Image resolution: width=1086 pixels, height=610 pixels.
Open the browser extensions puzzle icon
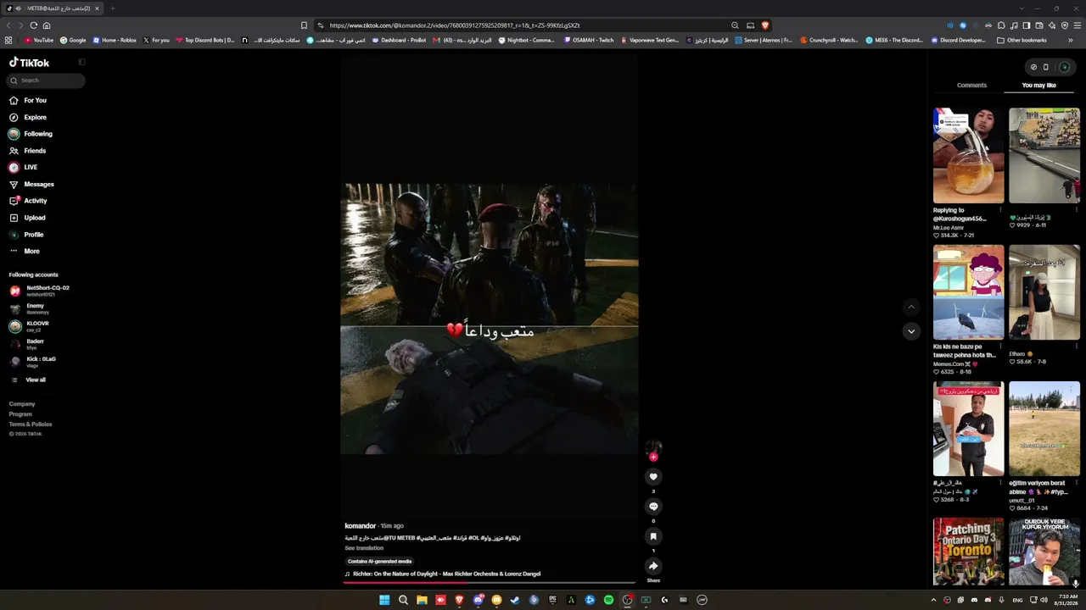click(x=1001, y=25)
